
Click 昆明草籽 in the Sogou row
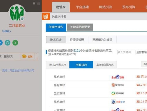pyautogui.click(x=59, y=85)
